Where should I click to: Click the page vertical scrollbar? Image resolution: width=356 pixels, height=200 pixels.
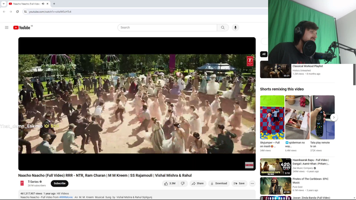pos(354,74)
